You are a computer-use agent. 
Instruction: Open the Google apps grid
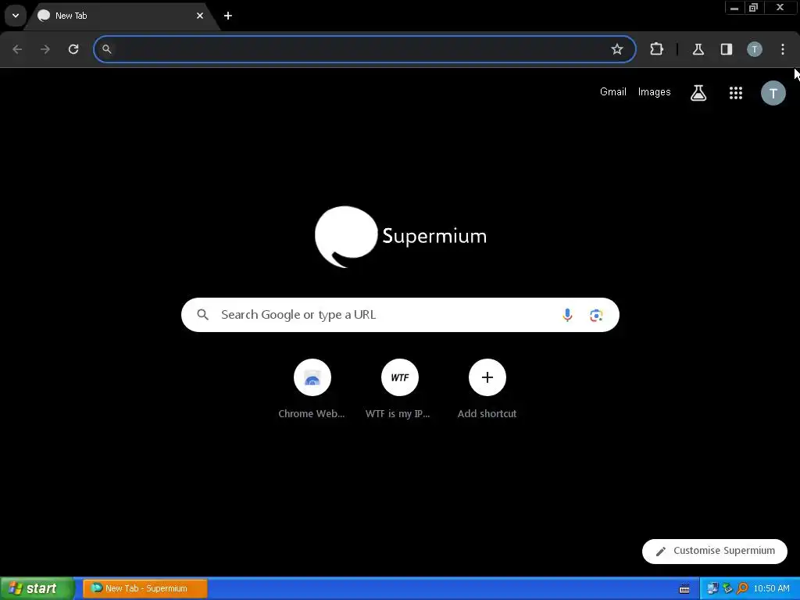tap(736, 93)
